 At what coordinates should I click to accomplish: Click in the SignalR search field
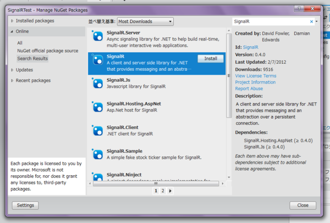[x=271, y=21]
